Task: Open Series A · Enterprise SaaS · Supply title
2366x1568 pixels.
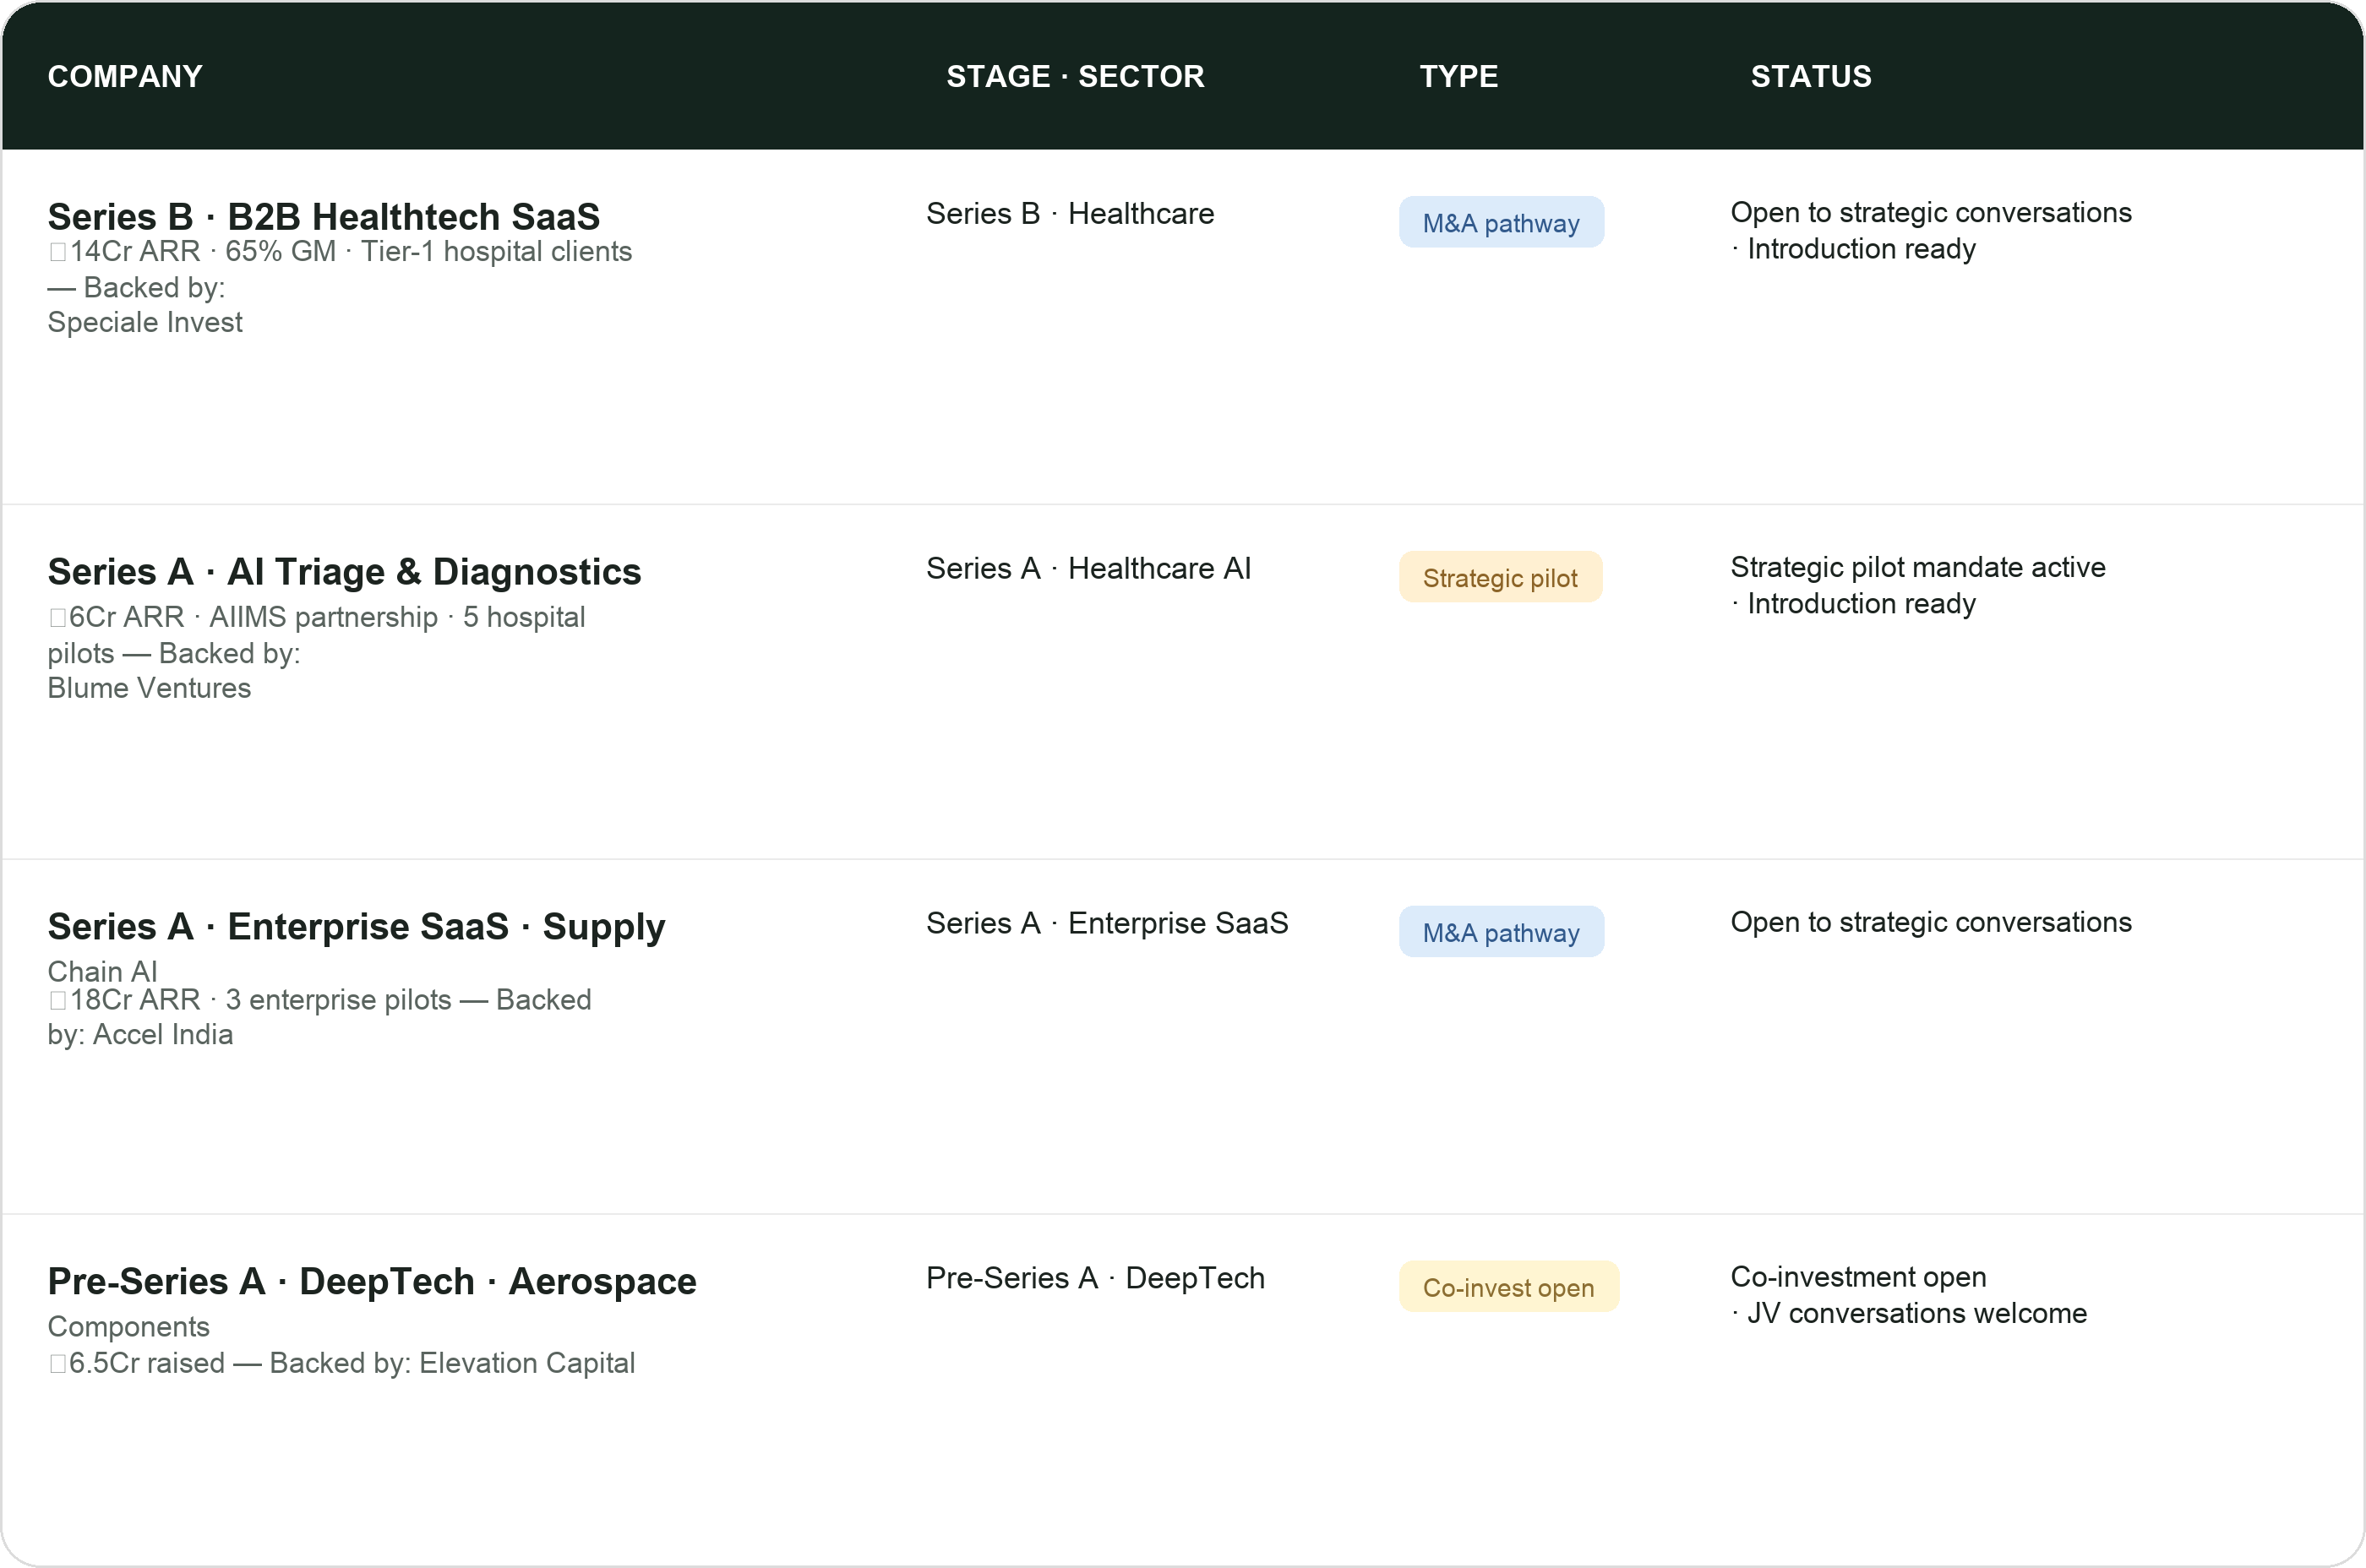Action: 356,927
